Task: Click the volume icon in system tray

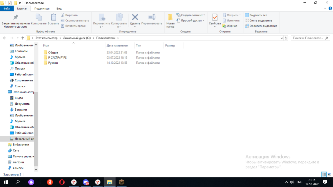Action: (292, 182)
